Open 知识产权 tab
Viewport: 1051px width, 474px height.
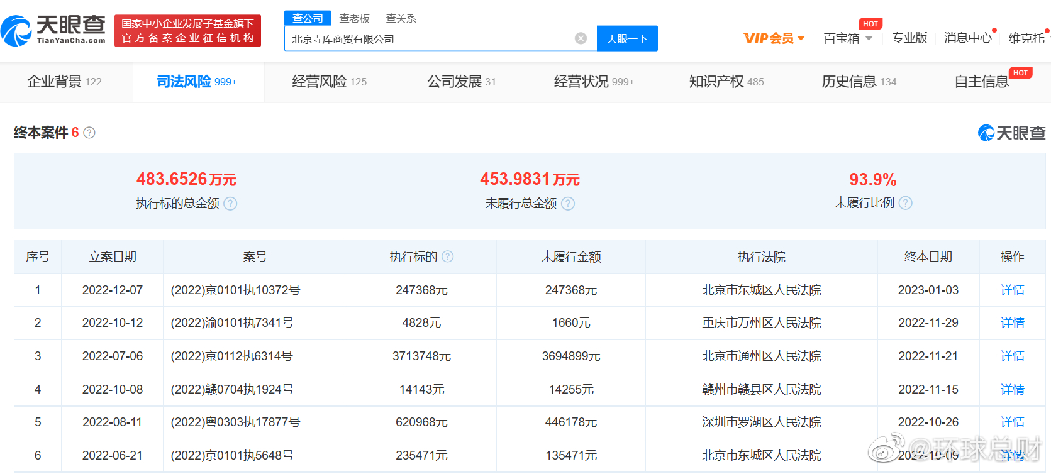(726, 82)
